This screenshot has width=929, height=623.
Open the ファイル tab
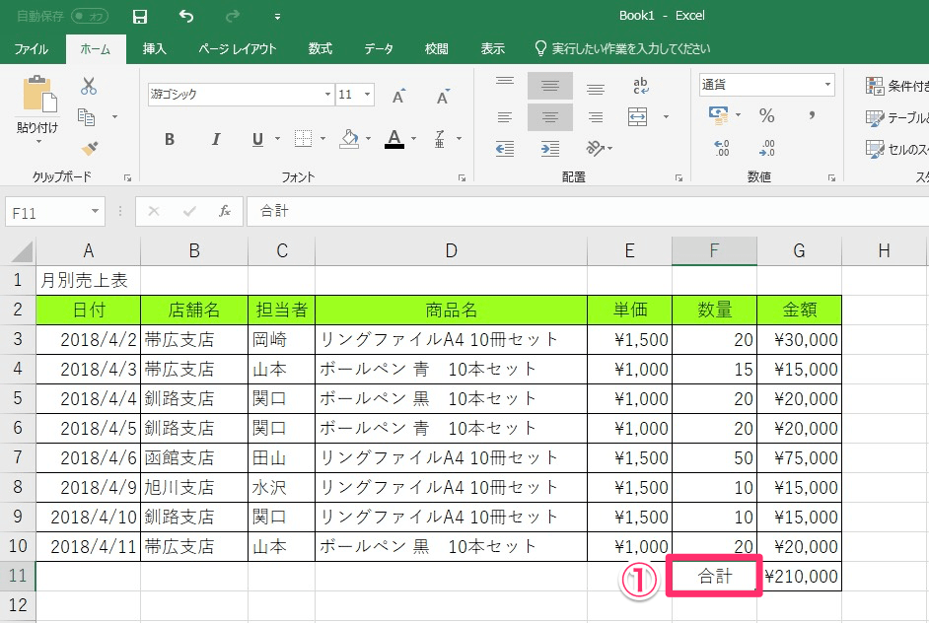click(x=31, y=49)
